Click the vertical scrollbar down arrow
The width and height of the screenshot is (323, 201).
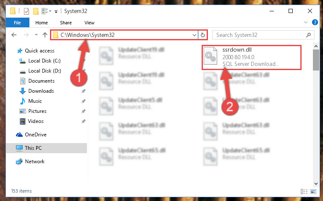(316, 183)
